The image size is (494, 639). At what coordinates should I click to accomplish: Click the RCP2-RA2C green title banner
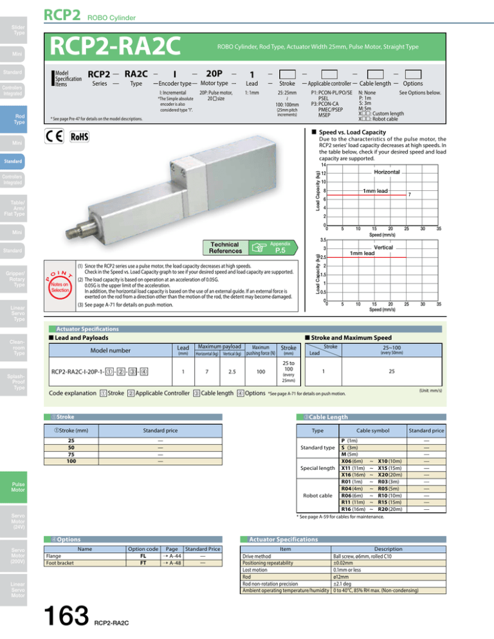coord(245,46)
